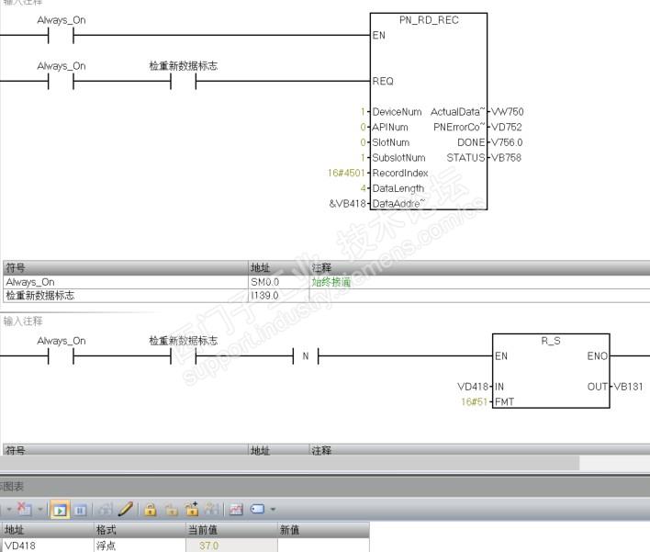Image resolution: width=650 pixels, height=552 pixels.
Task: Select the N negative-transition contact
Action: pyautogui.click(x=306, y=355)
